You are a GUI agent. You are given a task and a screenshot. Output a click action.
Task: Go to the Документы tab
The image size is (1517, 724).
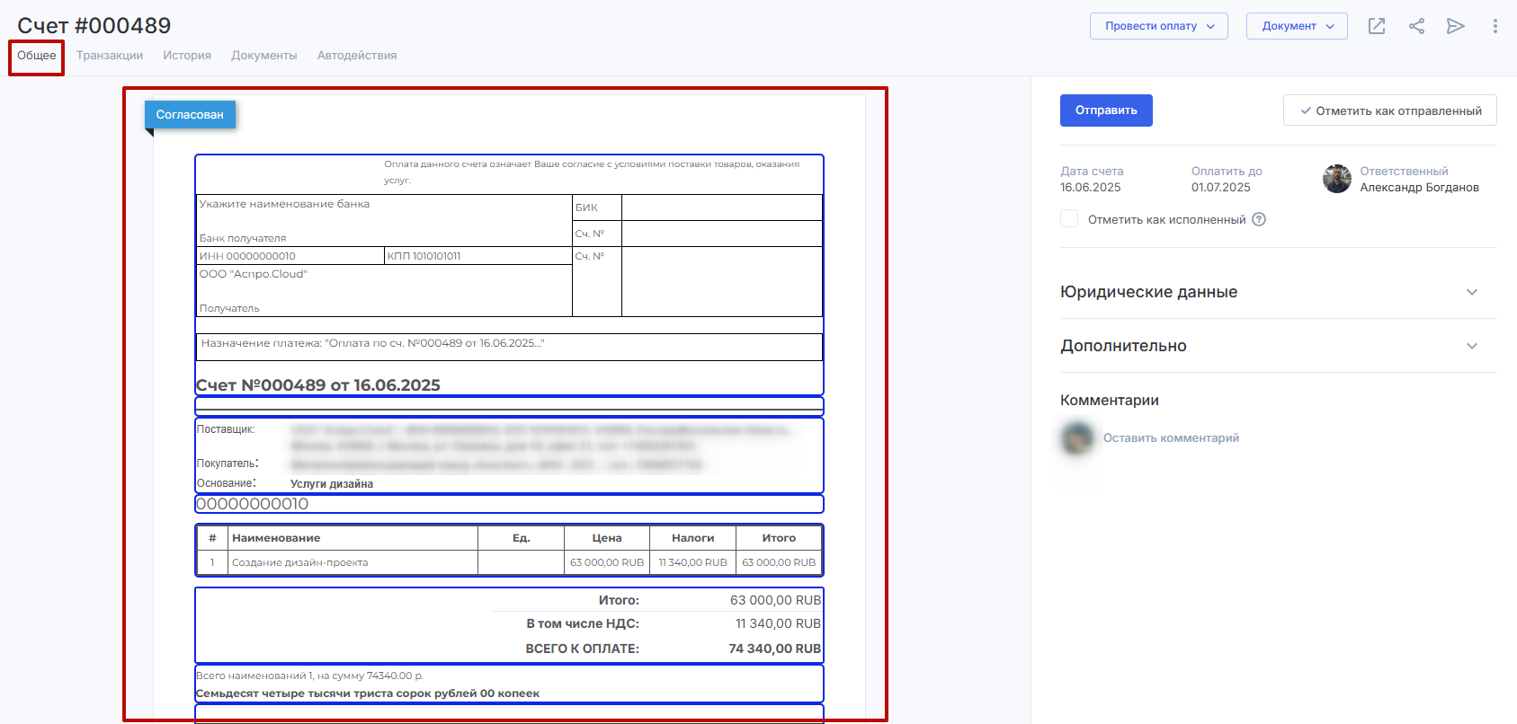[x=263, y=56]
